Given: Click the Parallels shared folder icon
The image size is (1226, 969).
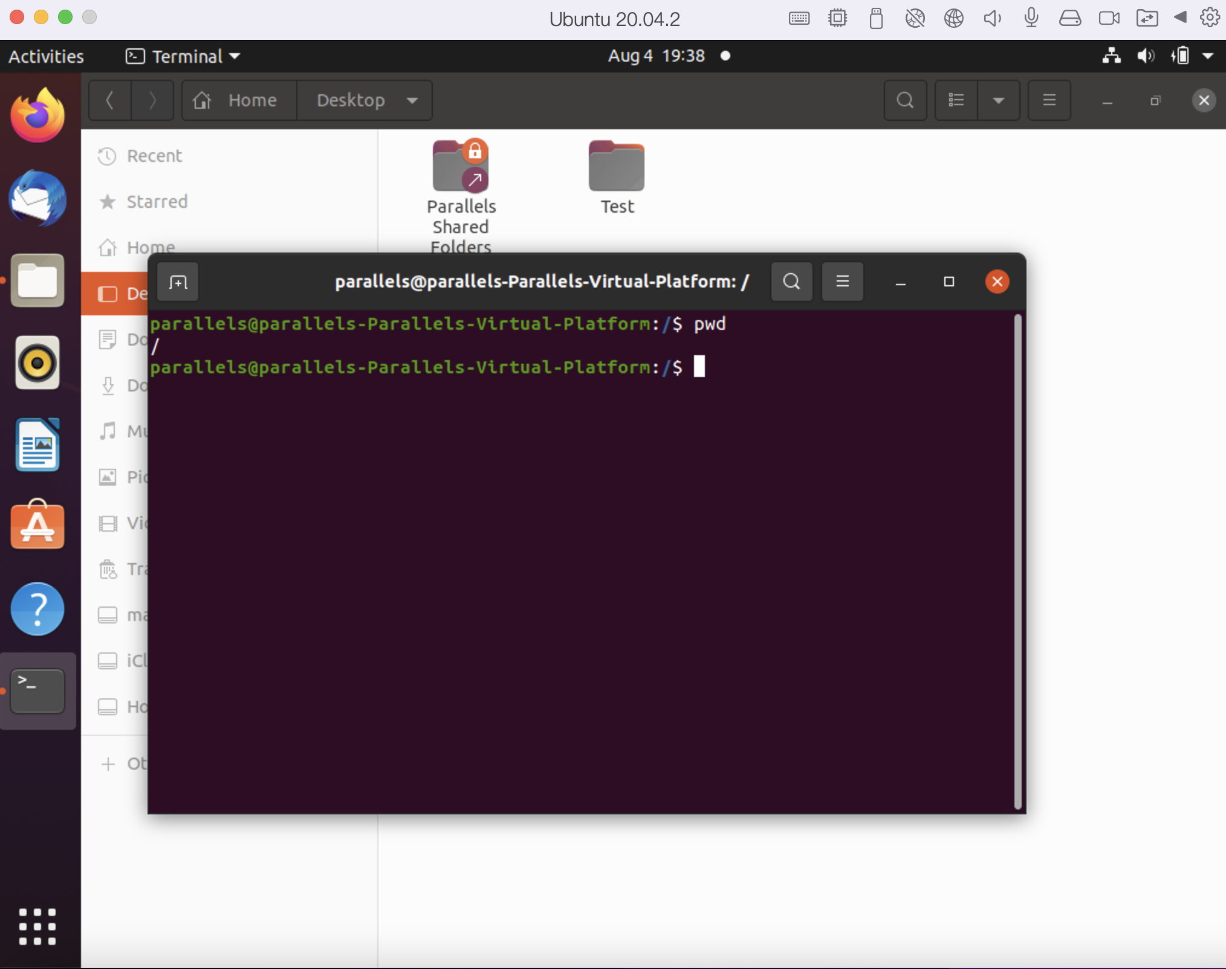Looking at the screenshot, I should click(1147, 18).
